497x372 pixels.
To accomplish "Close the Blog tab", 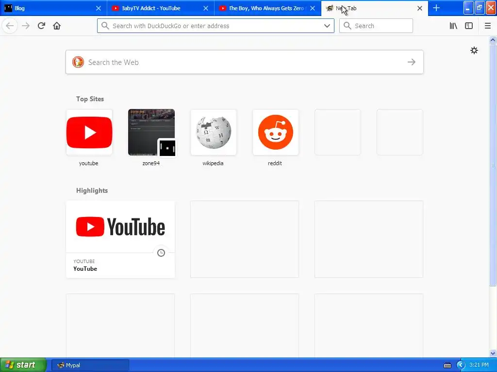I will tap(99, 8).
